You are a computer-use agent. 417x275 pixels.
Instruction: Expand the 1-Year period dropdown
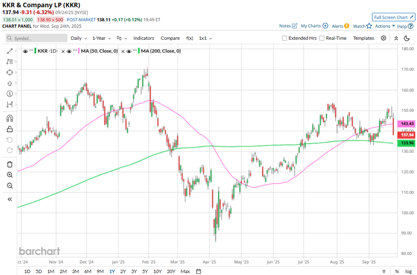[102, 38]
